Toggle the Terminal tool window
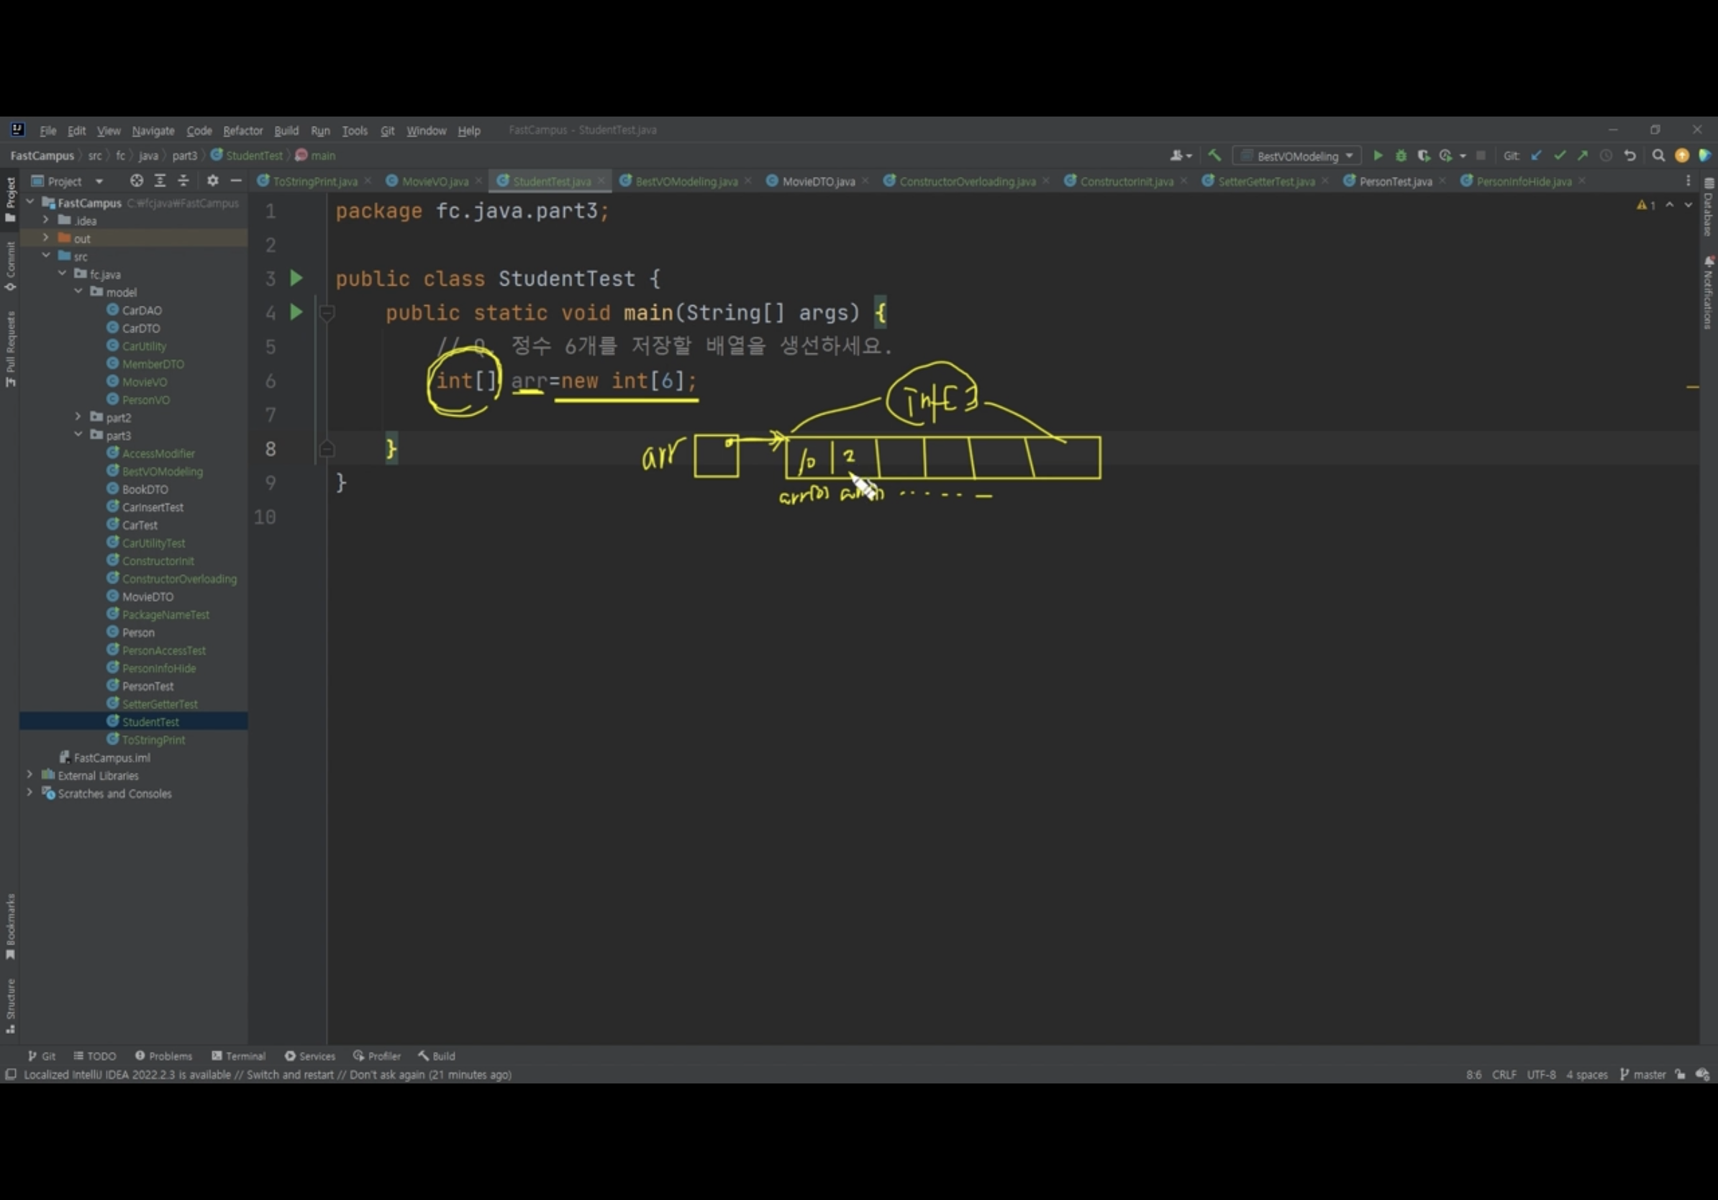Screen dimensions: 1718x1200 coord(239,1055)
